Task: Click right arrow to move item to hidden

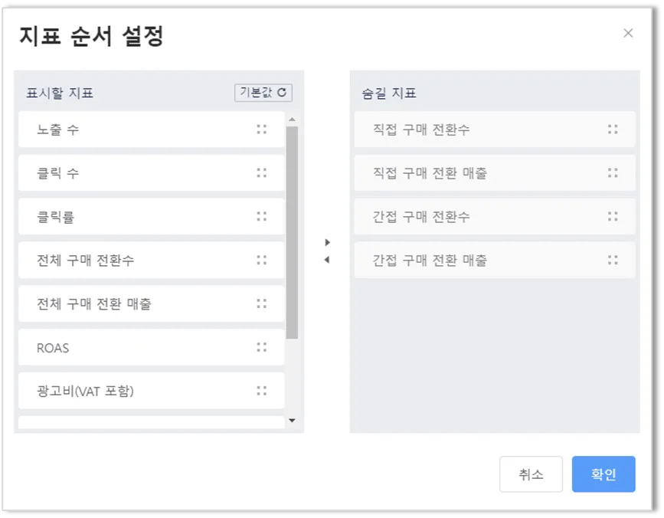Action: (x=328, y=242)
